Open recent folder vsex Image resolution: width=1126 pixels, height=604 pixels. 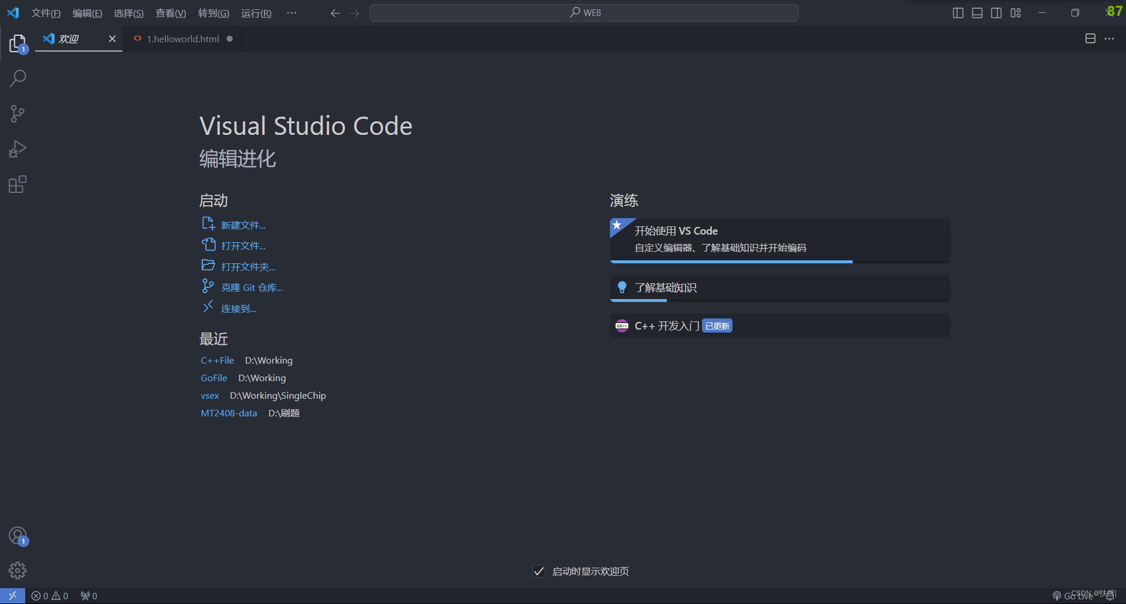click(209, 396)
